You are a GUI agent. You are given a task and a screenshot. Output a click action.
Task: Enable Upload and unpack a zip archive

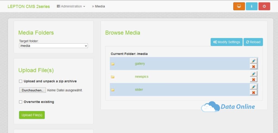[x=21, y=81]
